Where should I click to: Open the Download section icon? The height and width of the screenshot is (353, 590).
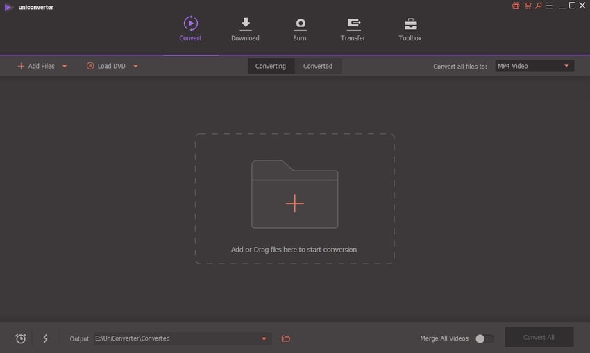click(245, 24)
